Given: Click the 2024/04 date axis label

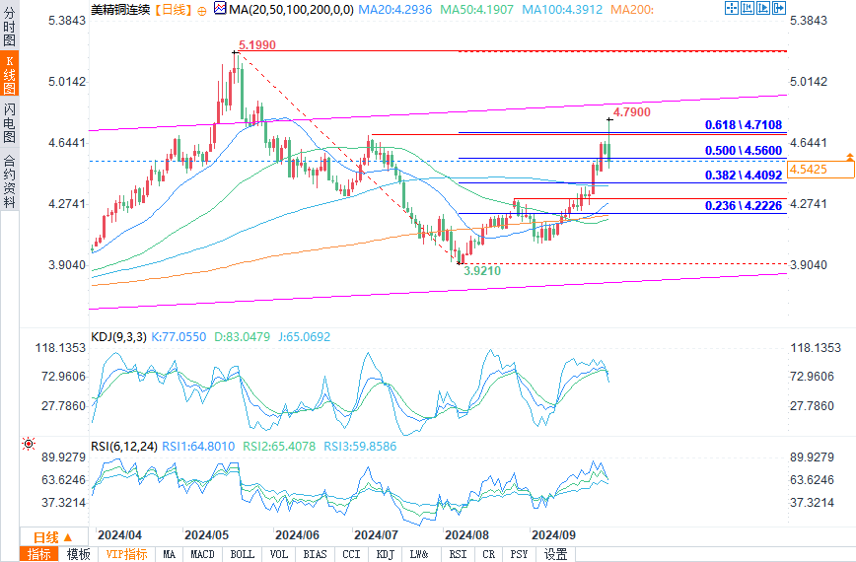Looking at the screenshot, I should 119,535.
